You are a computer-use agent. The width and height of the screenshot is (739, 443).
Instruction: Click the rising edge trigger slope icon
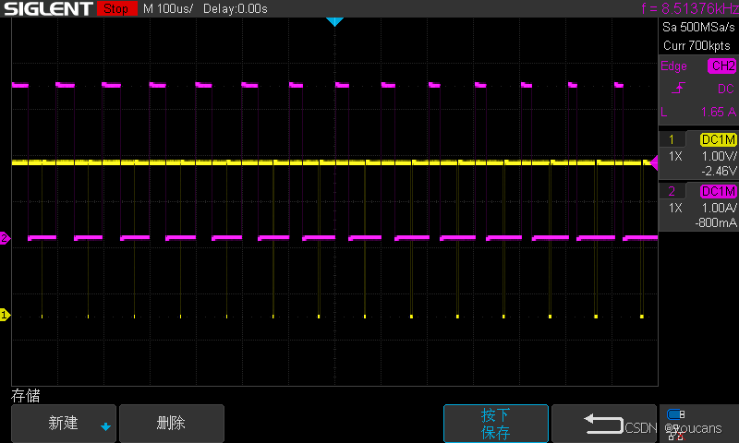point(678,88)
